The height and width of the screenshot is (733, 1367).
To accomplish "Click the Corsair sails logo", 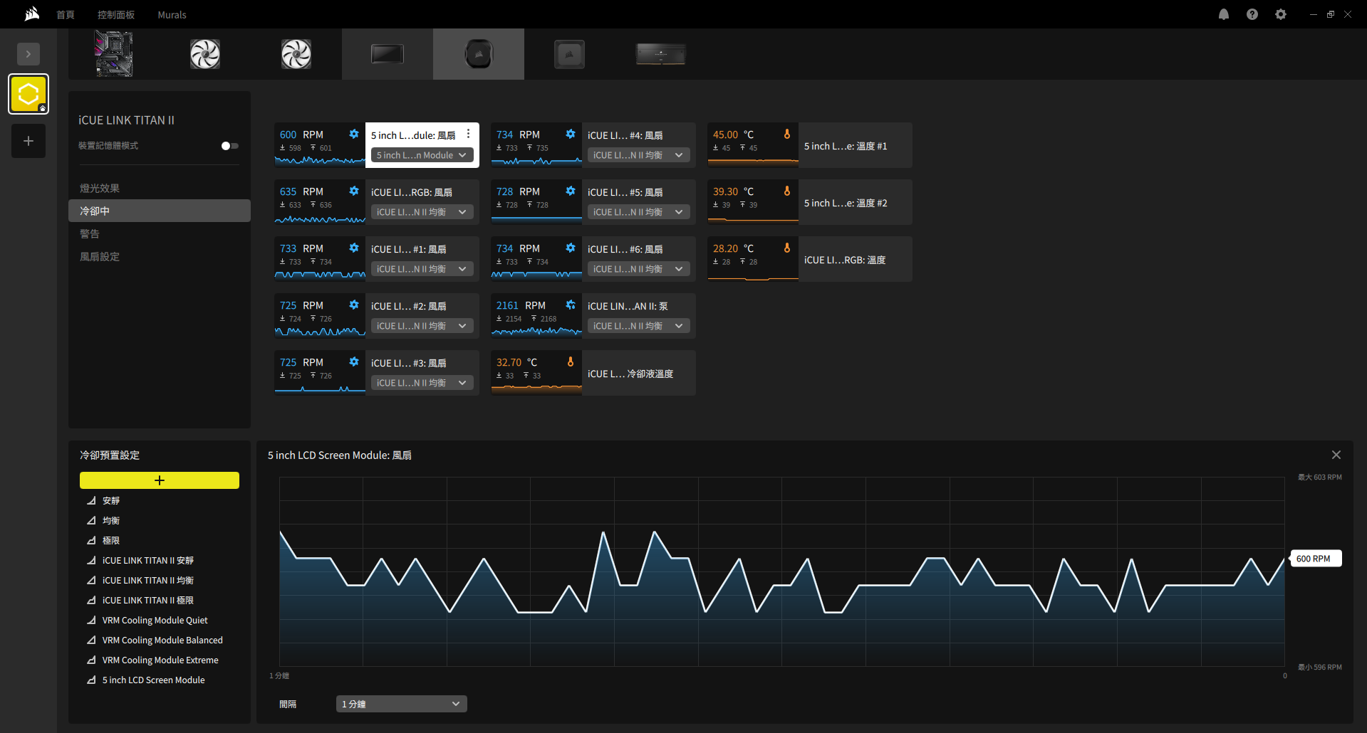I will [32, 14].
